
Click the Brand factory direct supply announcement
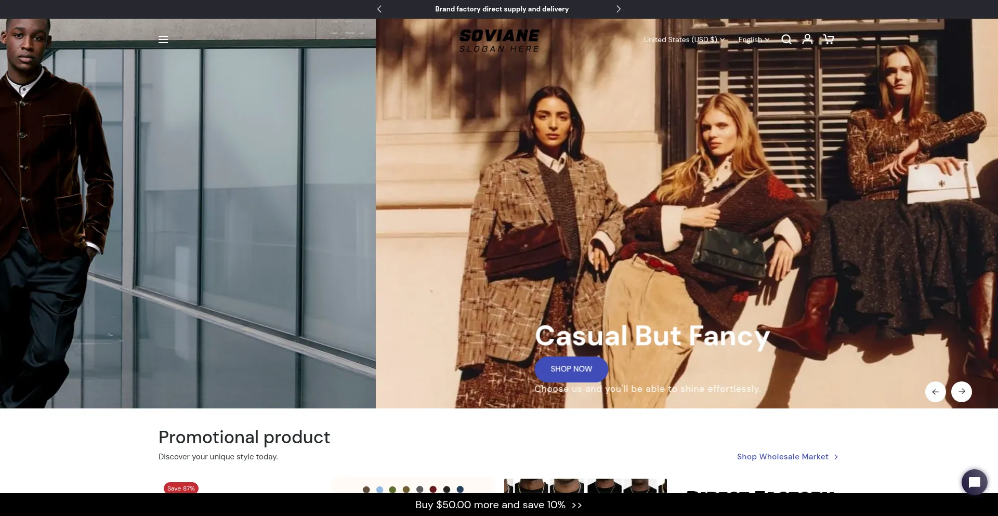click(502, 9)
